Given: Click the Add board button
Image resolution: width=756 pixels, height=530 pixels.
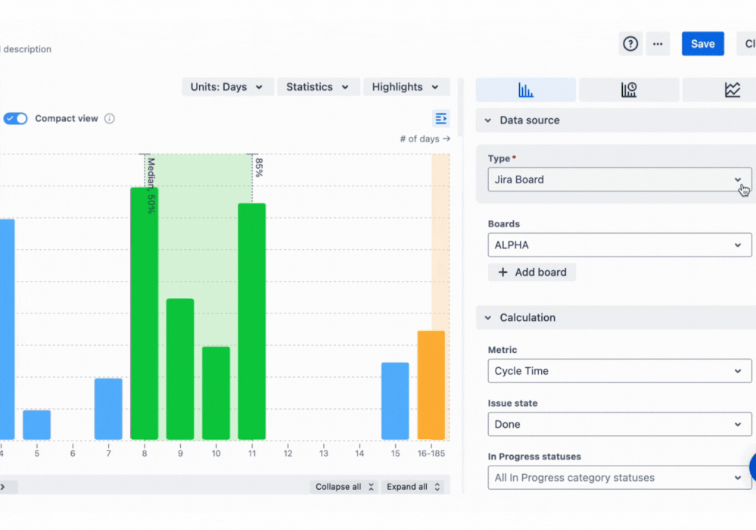Looking at the screenshot, I should pos(532,272).
